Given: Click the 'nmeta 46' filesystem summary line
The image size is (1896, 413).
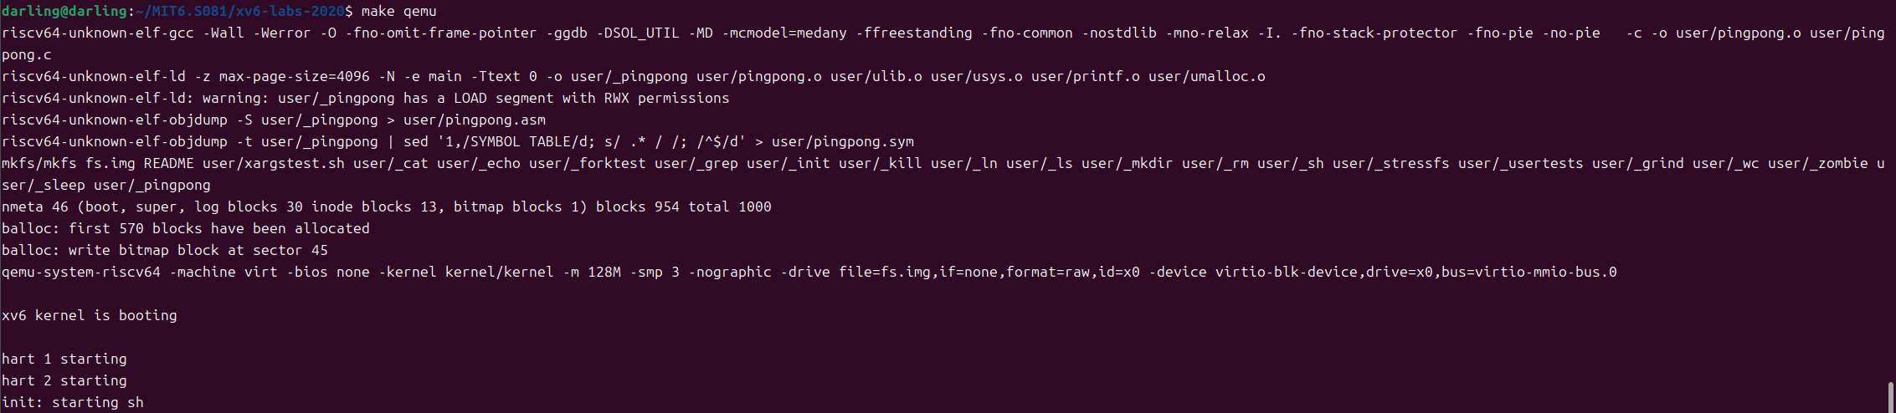Looking at the screenshot, I should pos(387,206).
